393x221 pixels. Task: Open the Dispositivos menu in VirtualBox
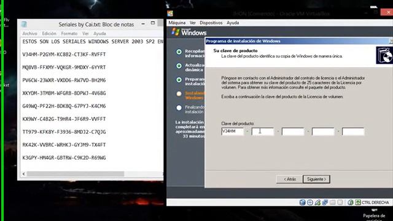click(211, 23)
